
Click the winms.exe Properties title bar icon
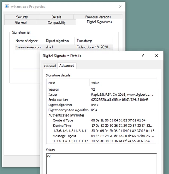tap(7, 6)
